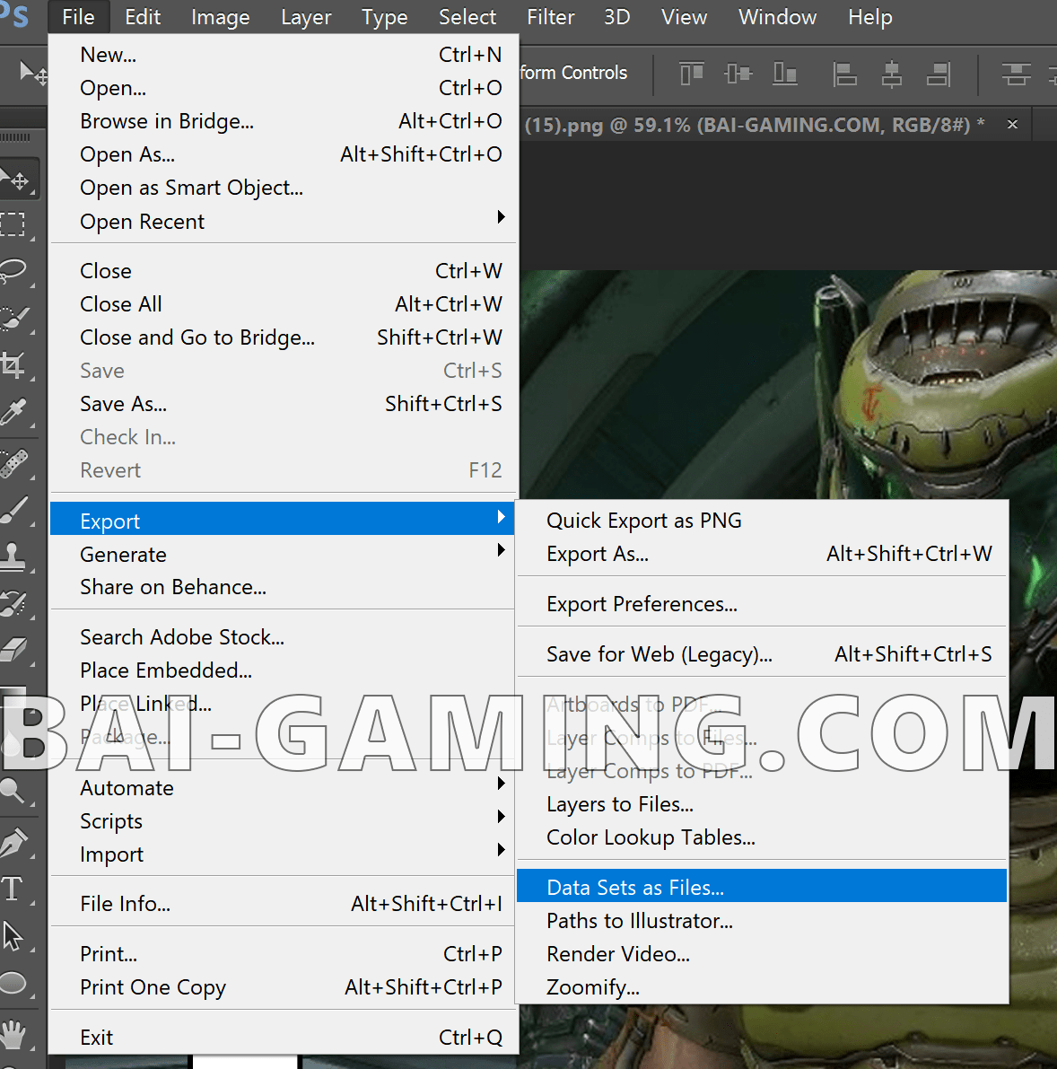Choose the Clone Stamp tool
This screenshot has height=1069, width=1057.
[13, 556]
